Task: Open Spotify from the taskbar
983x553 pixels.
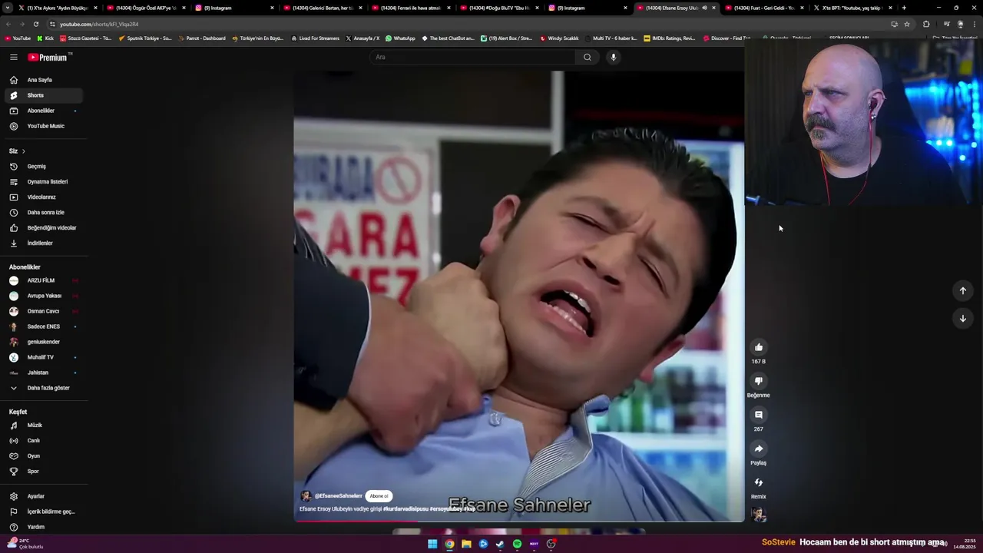Action: pyautogui.click(x=517, y=544)
